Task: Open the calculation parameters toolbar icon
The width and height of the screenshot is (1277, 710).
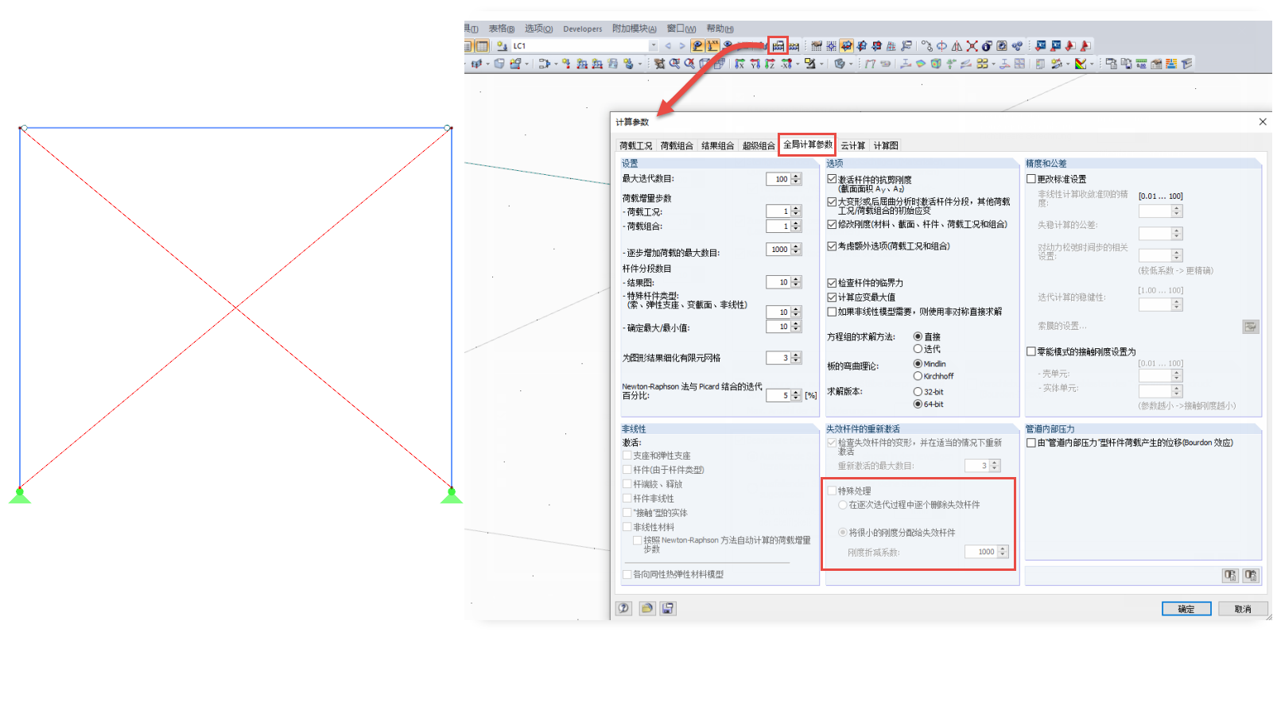Action: (778, 46)
